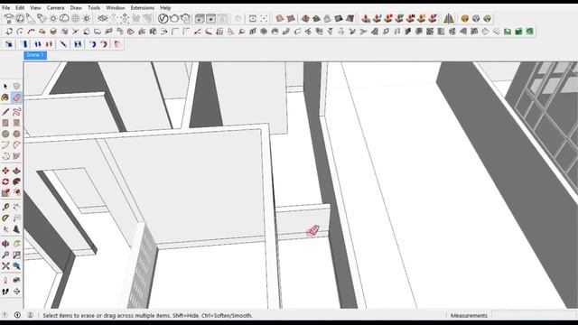Viewport: 578px width, 325px height.
Task: Select the Make Component tool
Action: click(x=16, y=87)
